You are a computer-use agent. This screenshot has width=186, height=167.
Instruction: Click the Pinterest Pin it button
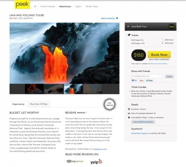(142, 81)
